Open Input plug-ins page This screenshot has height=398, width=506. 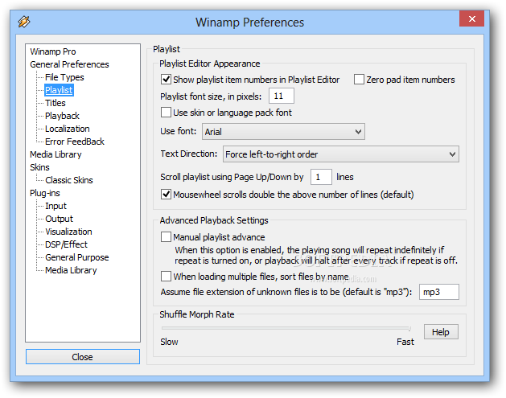[56, 206]
